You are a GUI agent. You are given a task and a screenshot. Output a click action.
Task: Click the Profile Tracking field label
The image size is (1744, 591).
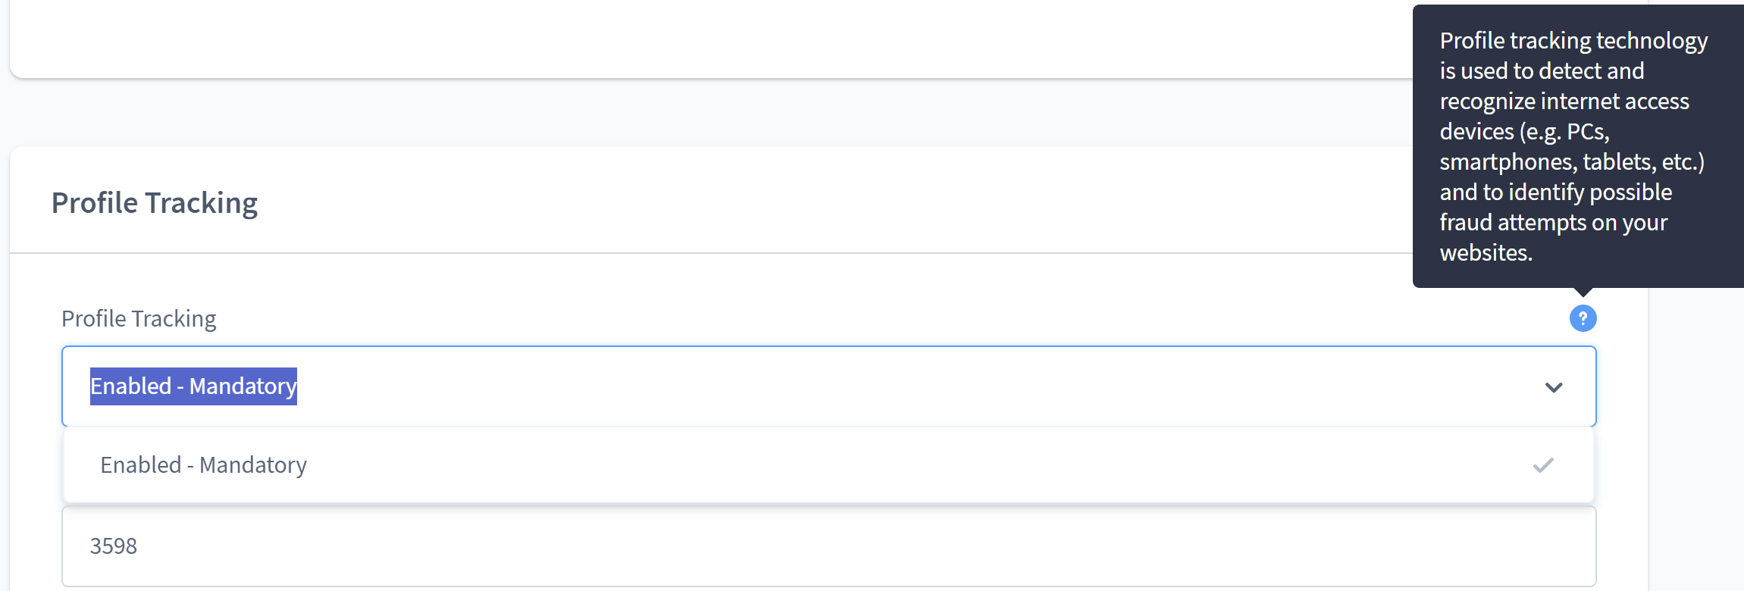(138, 318)
